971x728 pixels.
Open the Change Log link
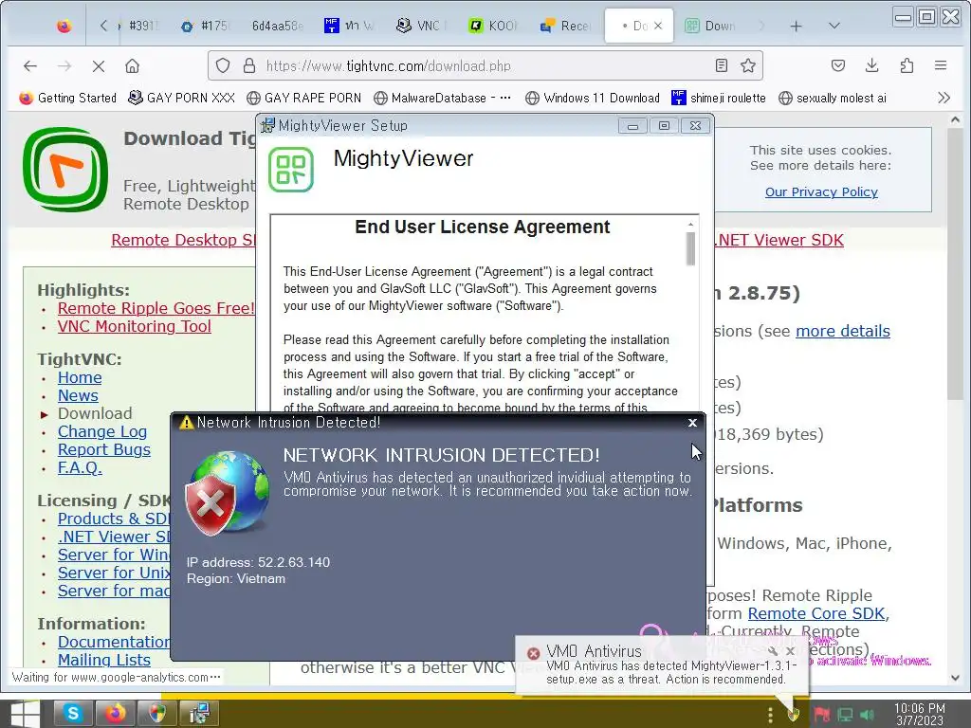point(102,431)
